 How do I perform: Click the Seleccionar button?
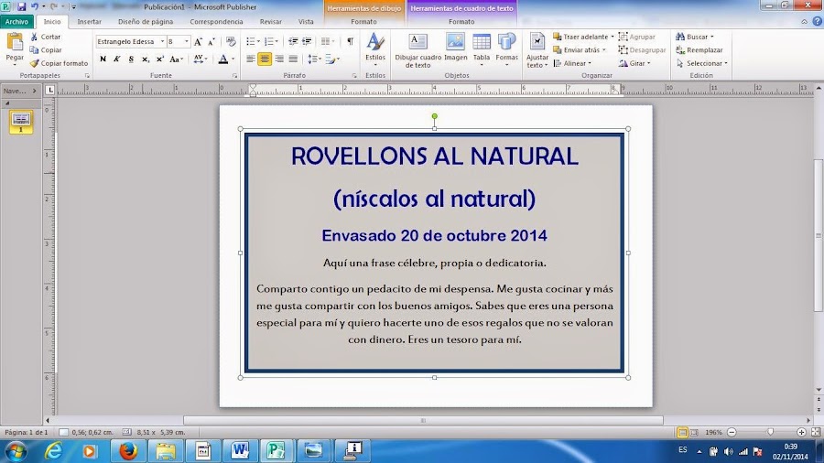(702, 63)
